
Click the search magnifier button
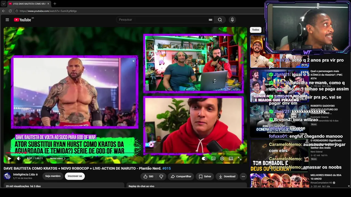pyautogui.click(x=220, y=20)
